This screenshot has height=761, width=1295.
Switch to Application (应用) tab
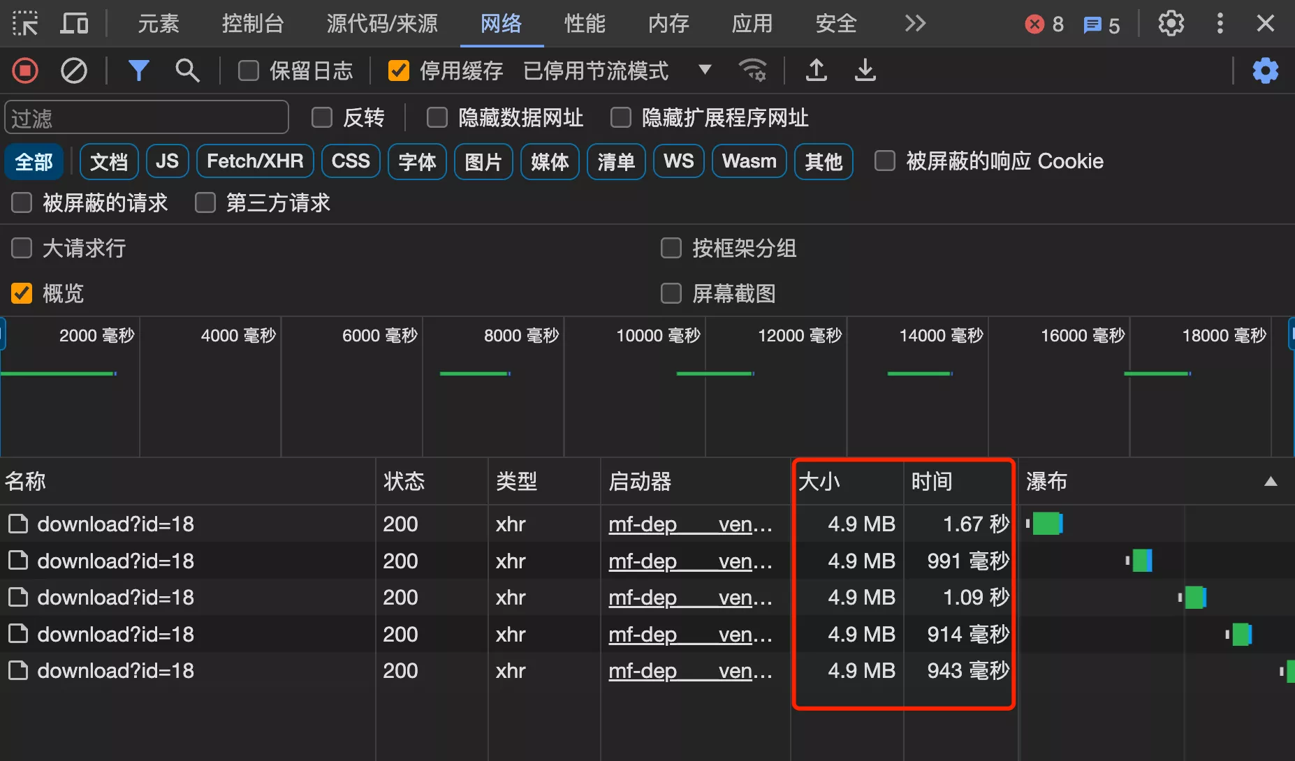(x=752, y=24)
